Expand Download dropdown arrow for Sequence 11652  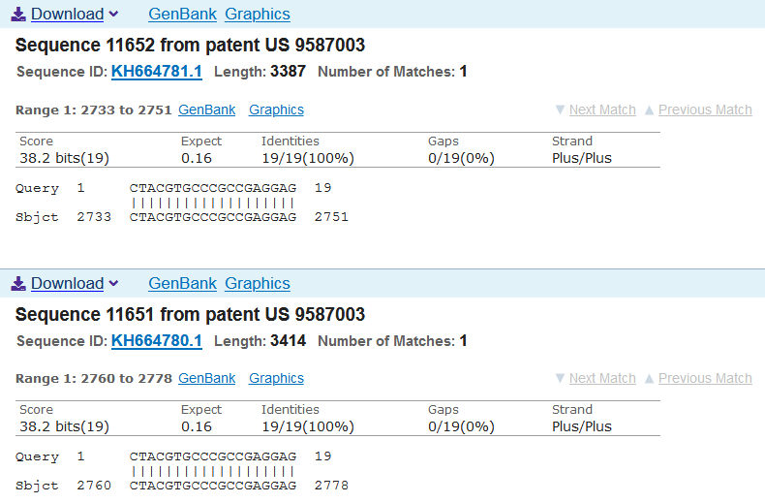click(x=114, y=15)
